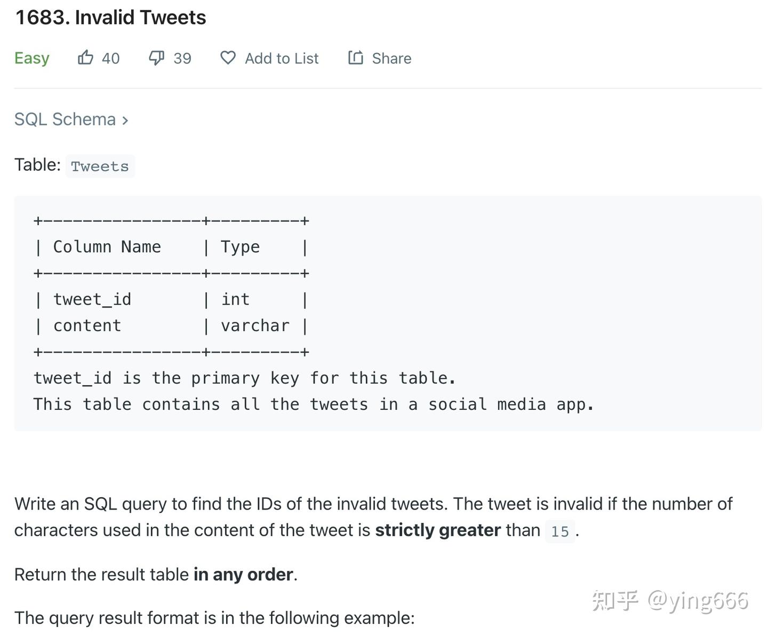768x636 pixels.
Task: Click the bold strictly greater text
Action: 438,530
